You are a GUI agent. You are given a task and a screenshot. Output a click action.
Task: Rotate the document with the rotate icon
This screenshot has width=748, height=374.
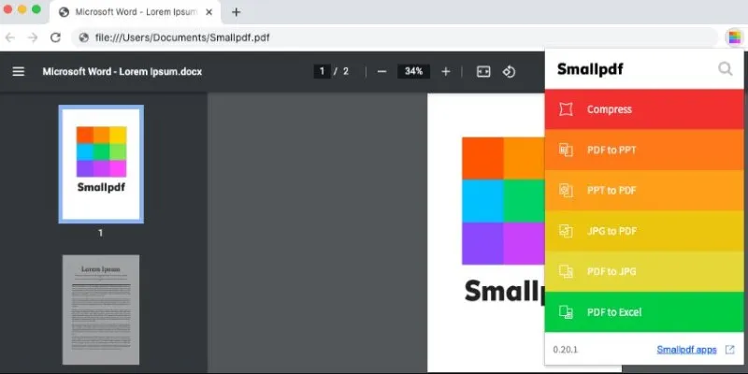(509, 72)
